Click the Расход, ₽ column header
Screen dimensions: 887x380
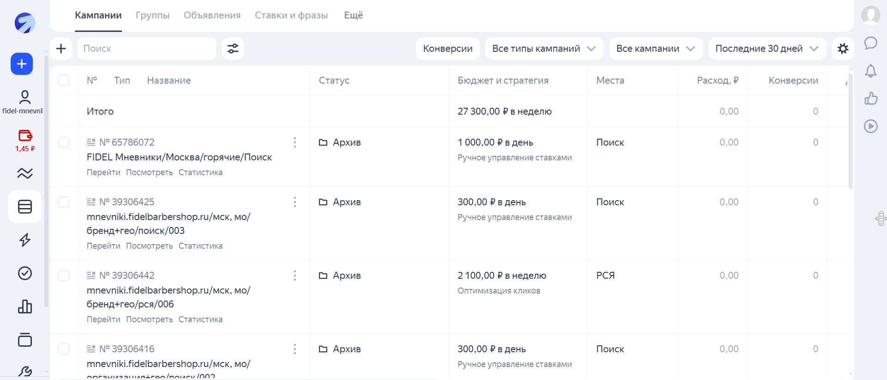(x=718, y=80)
